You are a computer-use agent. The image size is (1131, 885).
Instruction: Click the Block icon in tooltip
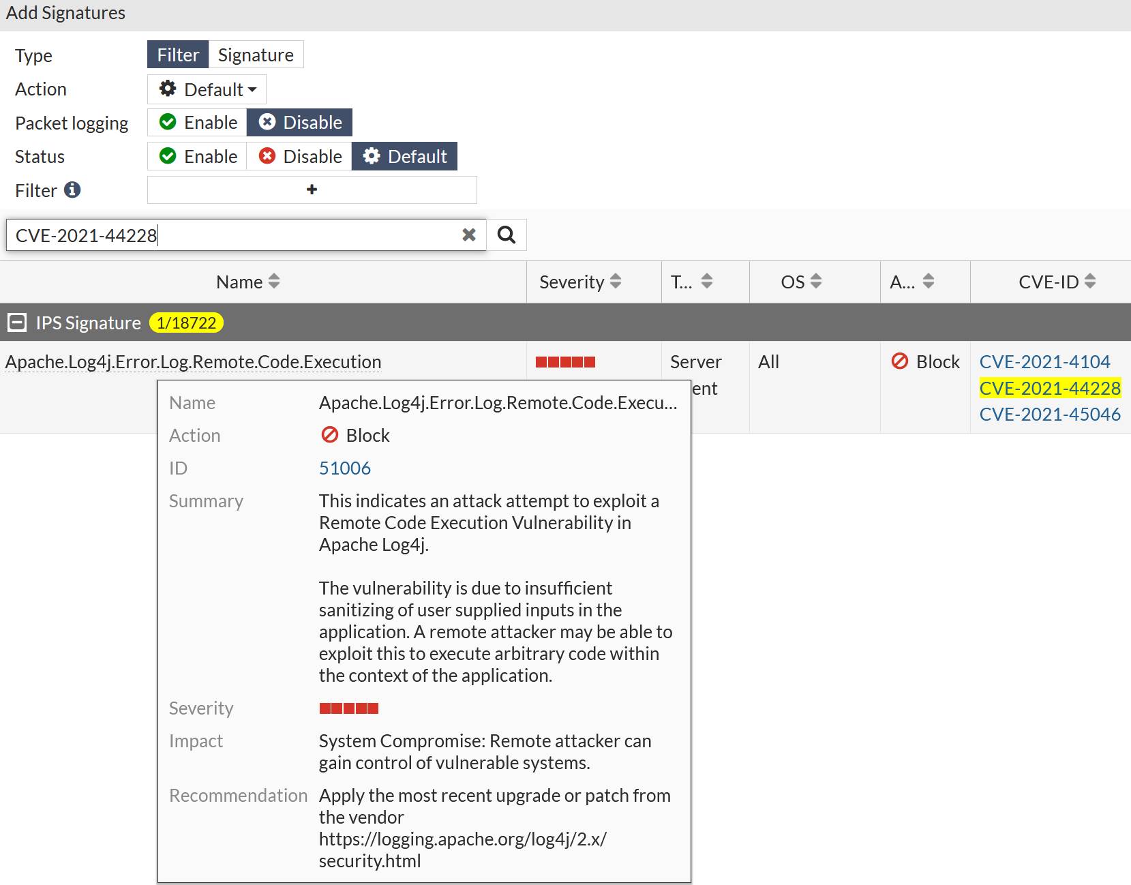[x=330, y=434]
